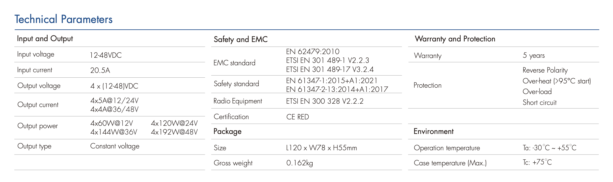This screenshot has width=613, height=182.
Task: Click the Technical Parameters heading
Action: (x=63, y=19)
